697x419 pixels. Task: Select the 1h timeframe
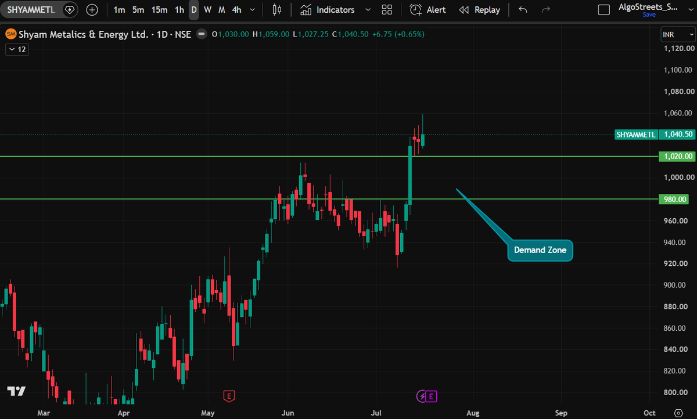(179, 10)
